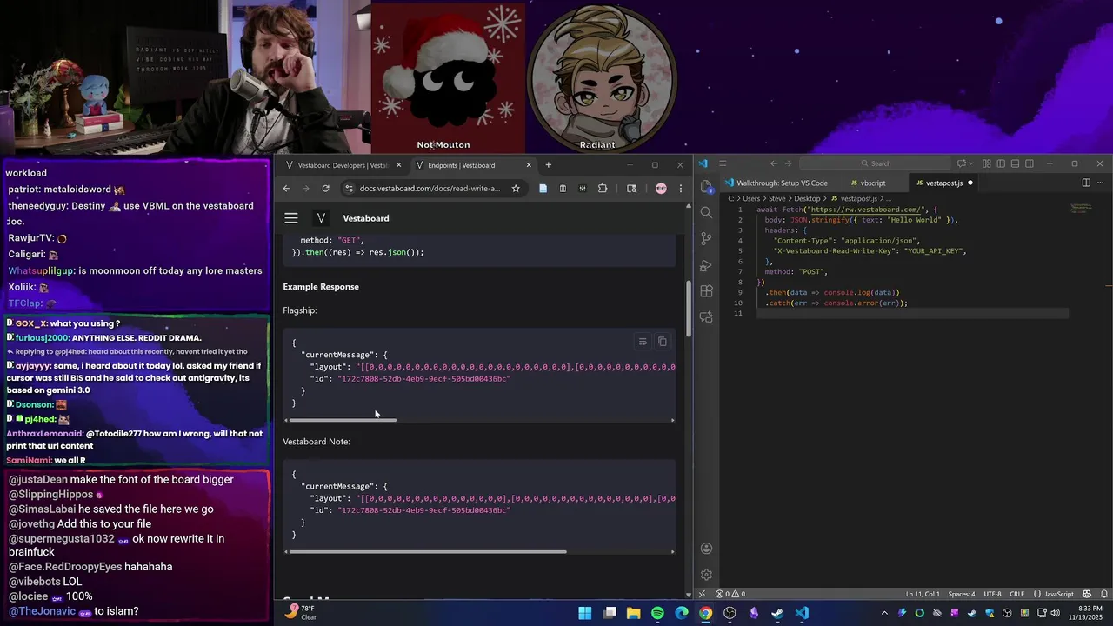Copy the Flagship code block
The height and width of the screenshot is (626, 1113).
click(663, 342)
